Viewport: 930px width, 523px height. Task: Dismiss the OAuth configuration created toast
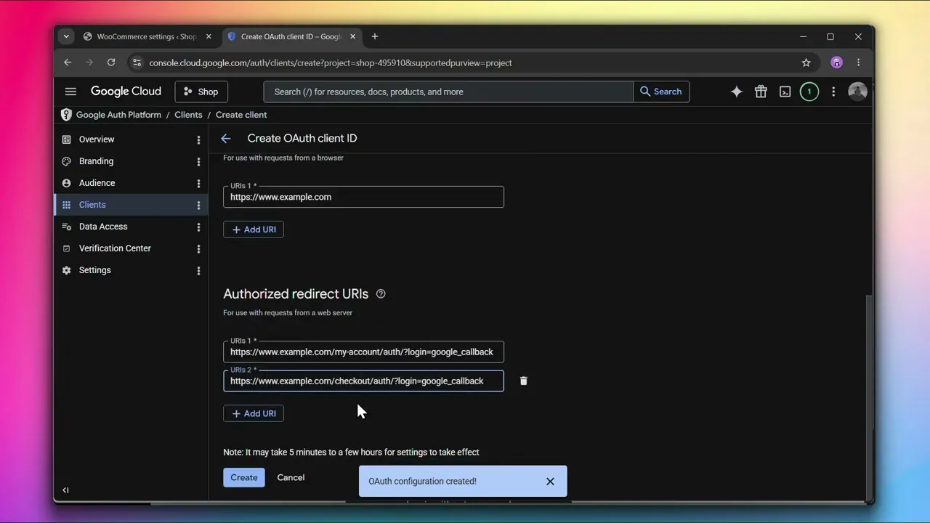(550, 481)
